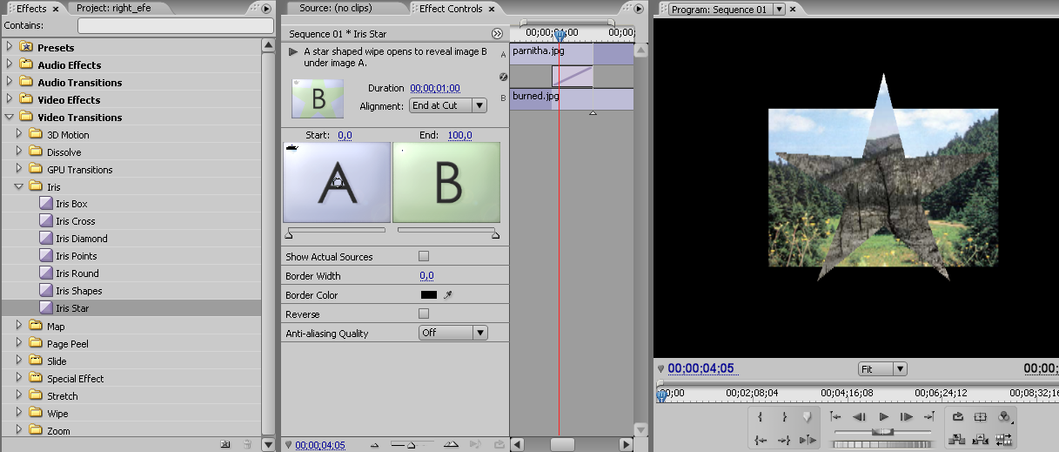
Task: Click the Border Color eyedropper icon
Action: 448,295
